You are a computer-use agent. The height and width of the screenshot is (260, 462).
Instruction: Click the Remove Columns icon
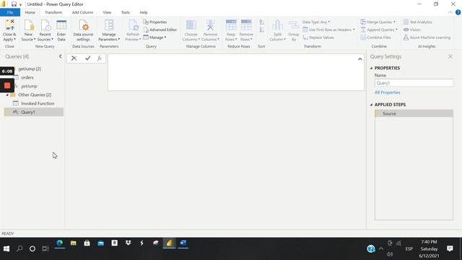coord(210,25)
